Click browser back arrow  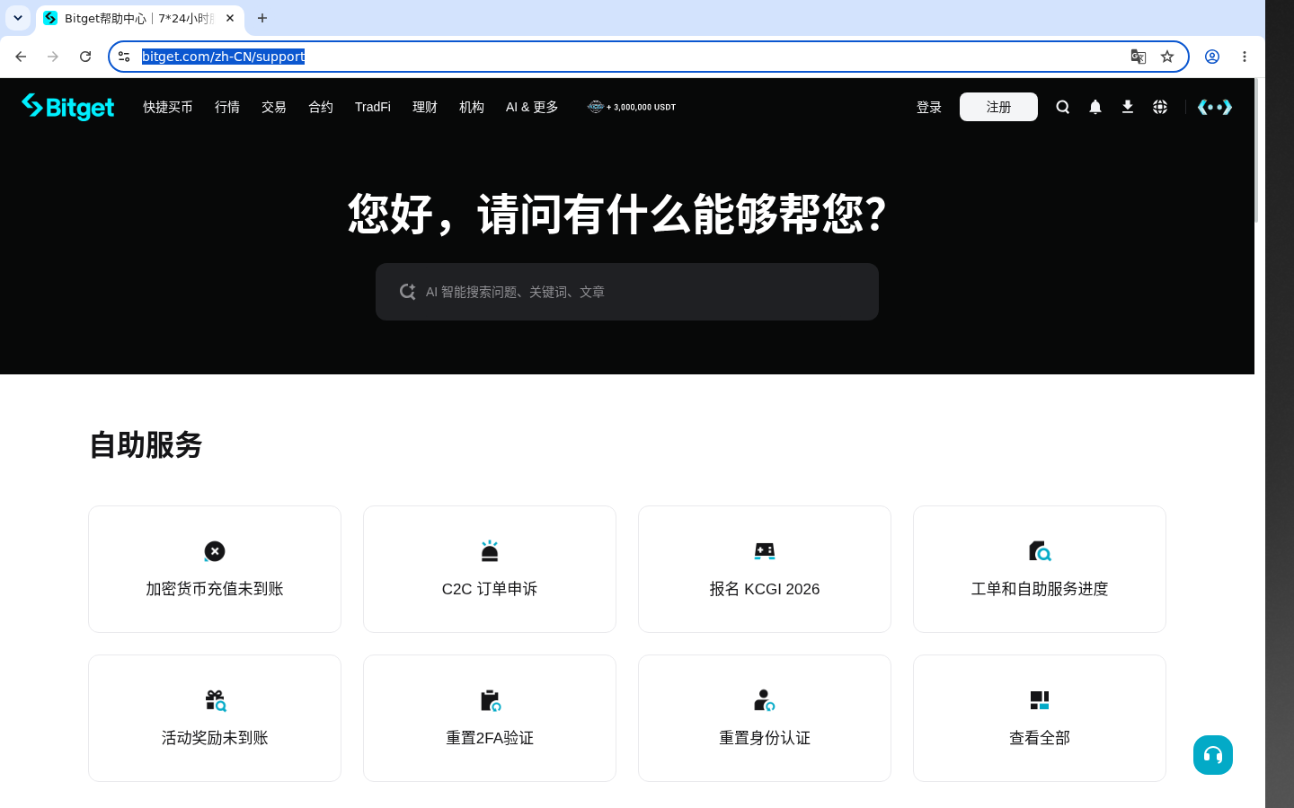pyautogui.click(x=21, y=57)
